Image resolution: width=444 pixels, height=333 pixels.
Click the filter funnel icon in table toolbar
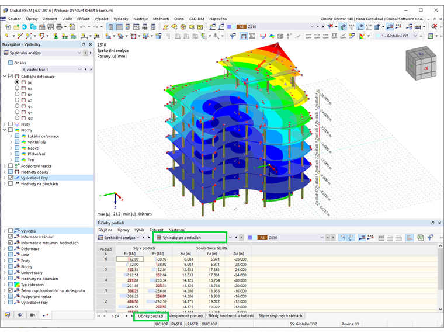pos(430,238)
